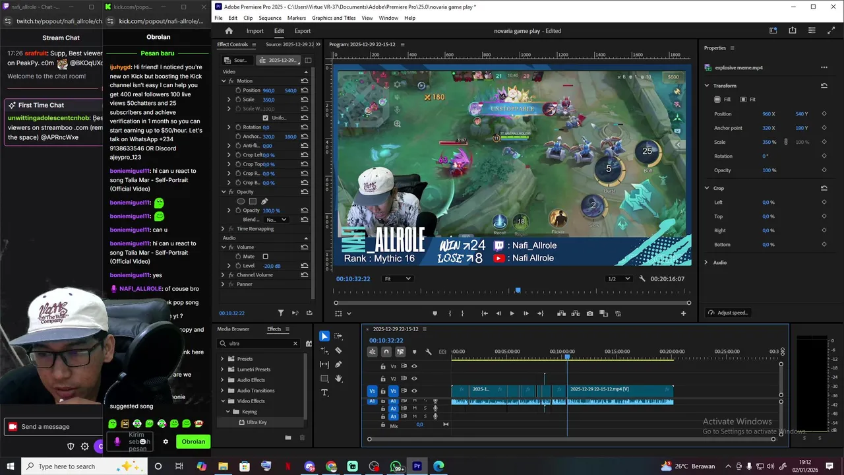Viewport: 844px width, 475px height.
Task: Click timeline horizontal zoom scrollbar
Action: (571, 439)
